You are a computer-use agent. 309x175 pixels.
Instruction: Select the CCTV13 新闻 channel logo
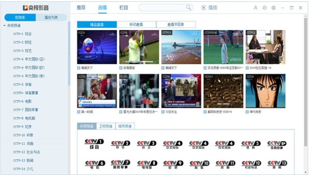(x=277, y=165)
